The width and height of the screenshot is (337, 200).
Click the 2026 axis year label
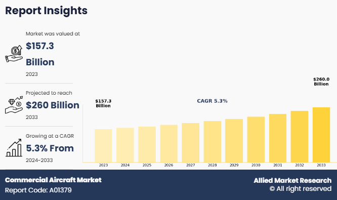point(168,165)
